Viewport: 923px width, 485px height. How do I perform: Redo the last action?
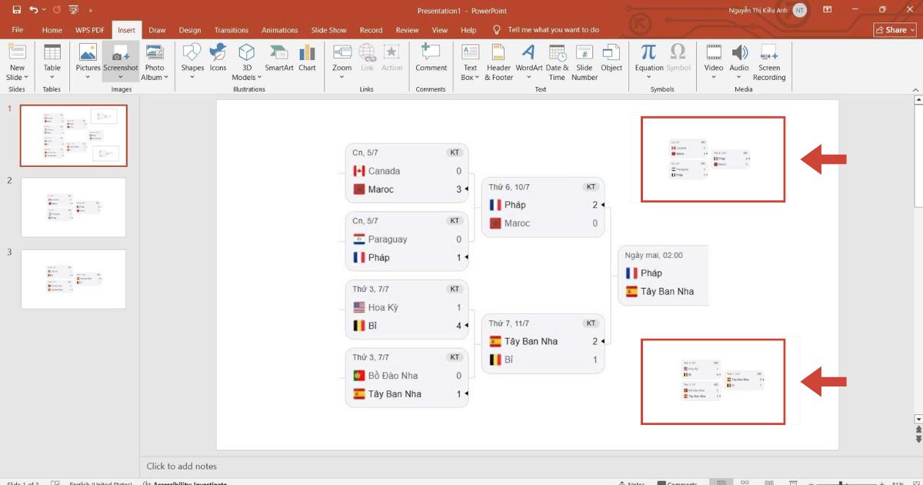point(58,10)
